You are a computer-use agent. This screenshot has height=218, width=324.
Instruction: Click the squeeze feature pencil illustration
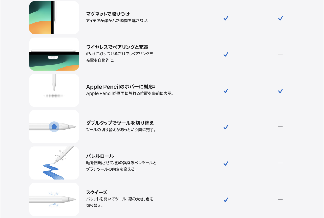[54, 199]
